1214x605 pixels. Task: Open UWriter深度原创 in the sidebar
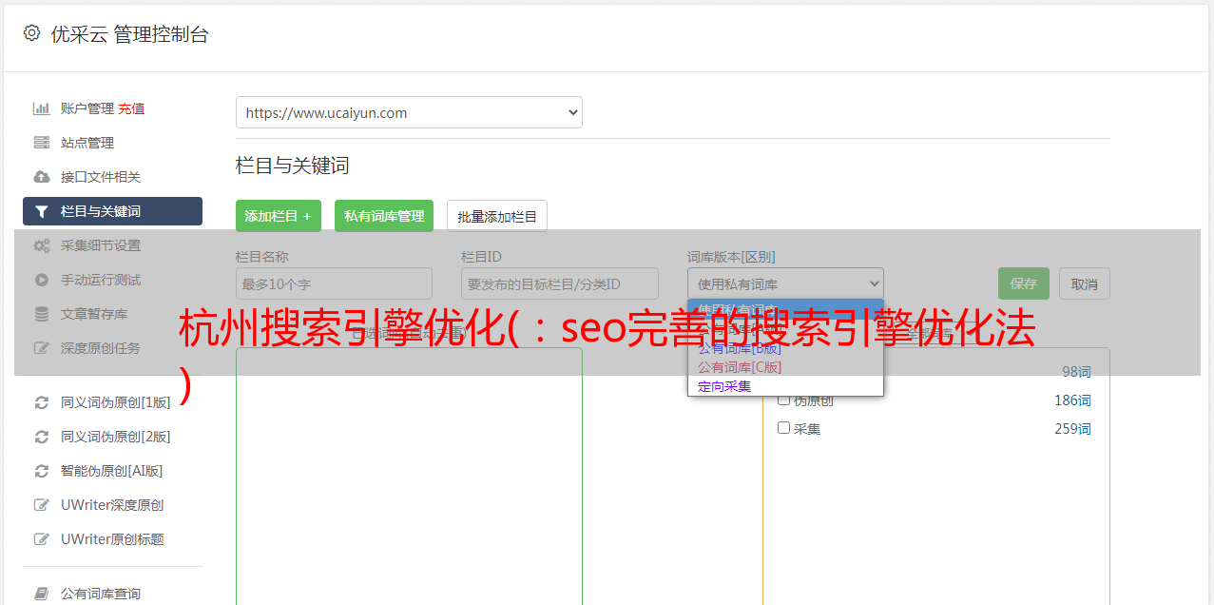[112, 505]
